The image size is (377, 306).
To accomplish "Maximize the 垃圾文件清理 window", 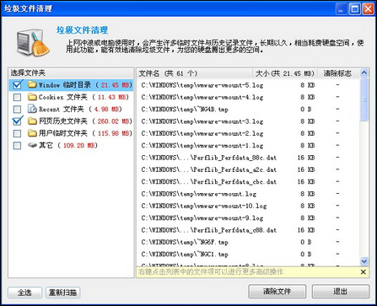I will (355, 9).
